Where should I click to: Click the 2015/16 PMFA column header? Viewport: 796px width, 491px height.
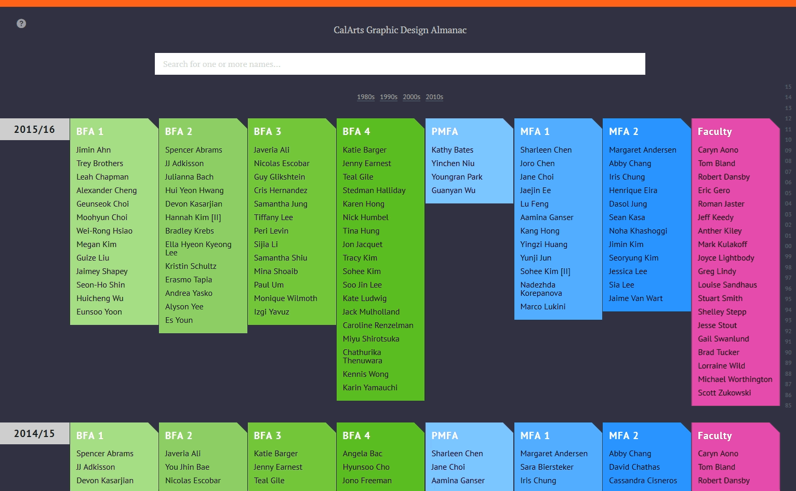445,131
